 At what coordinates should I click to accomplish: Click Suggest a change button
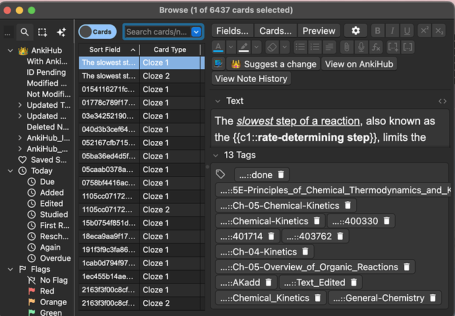click(x=274, y=64)
